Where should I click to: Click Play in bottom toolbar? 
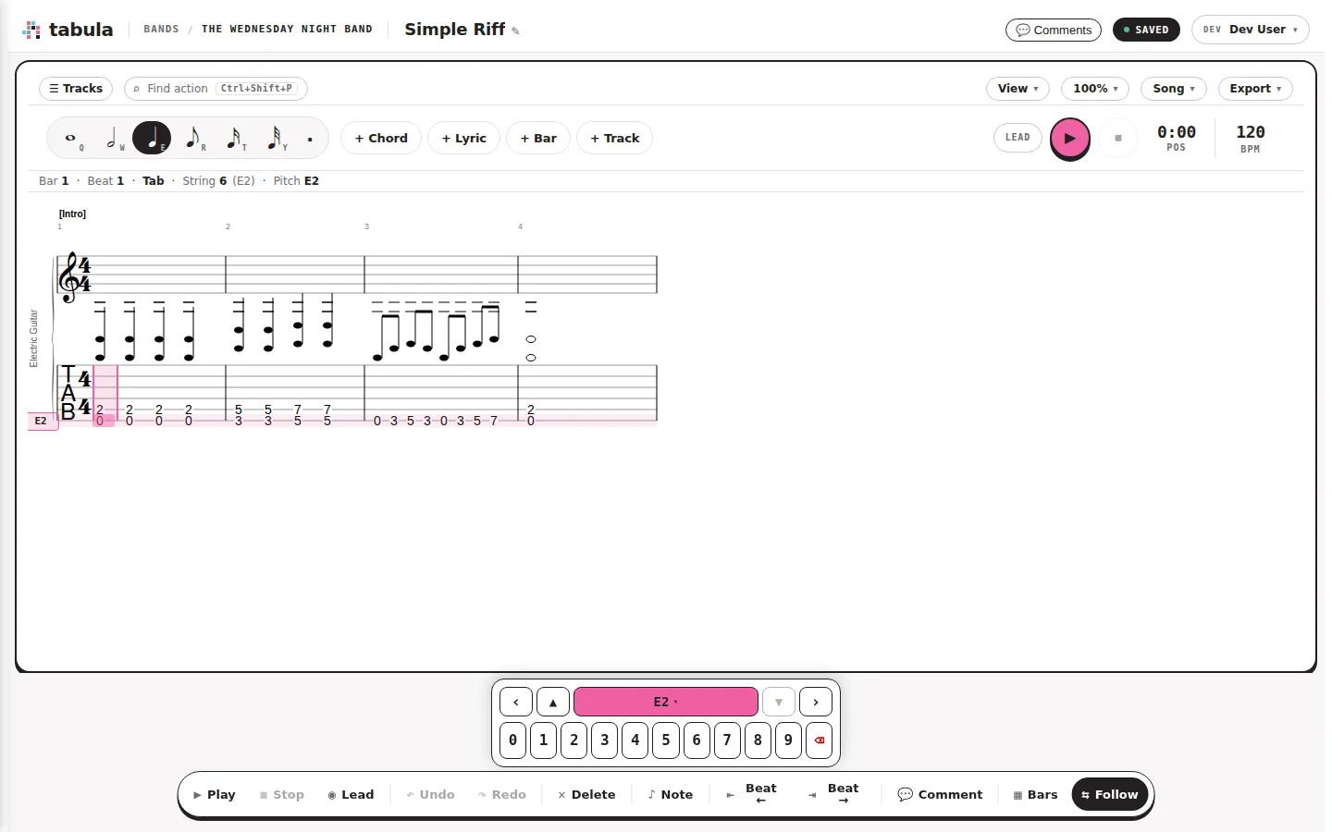pyautogui.click(x=215, y=794)
